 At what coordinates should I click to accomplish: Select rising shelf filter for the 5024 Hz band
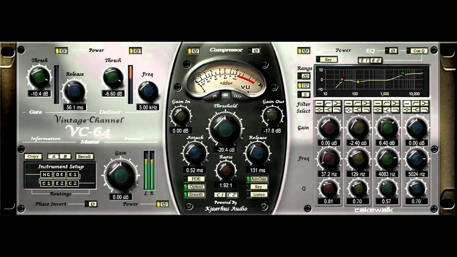click(416, 103)
